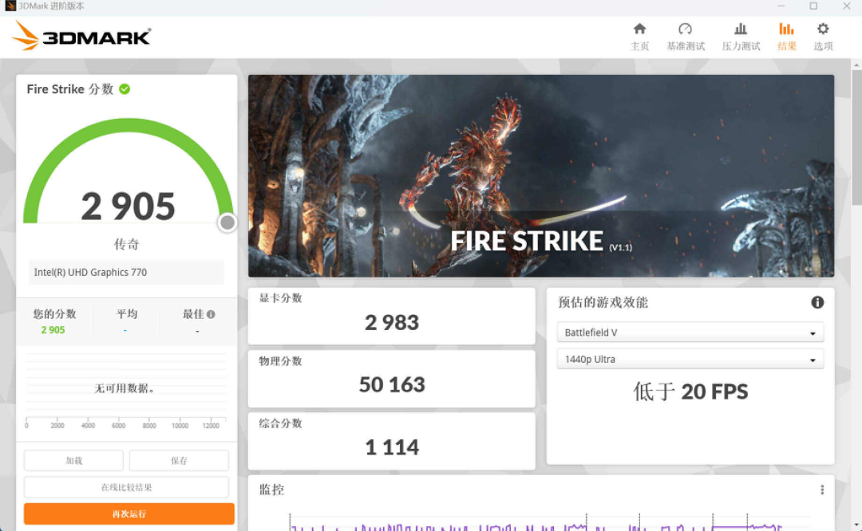Screen dimensions: 862x531
Task: Switch to 基准测试 benchmarks tab
Action: click(685, 37)
